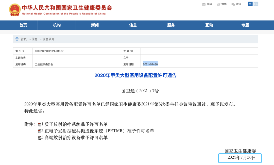The width and height of the screenshot is (274, 165).
Task: Open the 首页 navigation tab
Action: click(23, 25)
